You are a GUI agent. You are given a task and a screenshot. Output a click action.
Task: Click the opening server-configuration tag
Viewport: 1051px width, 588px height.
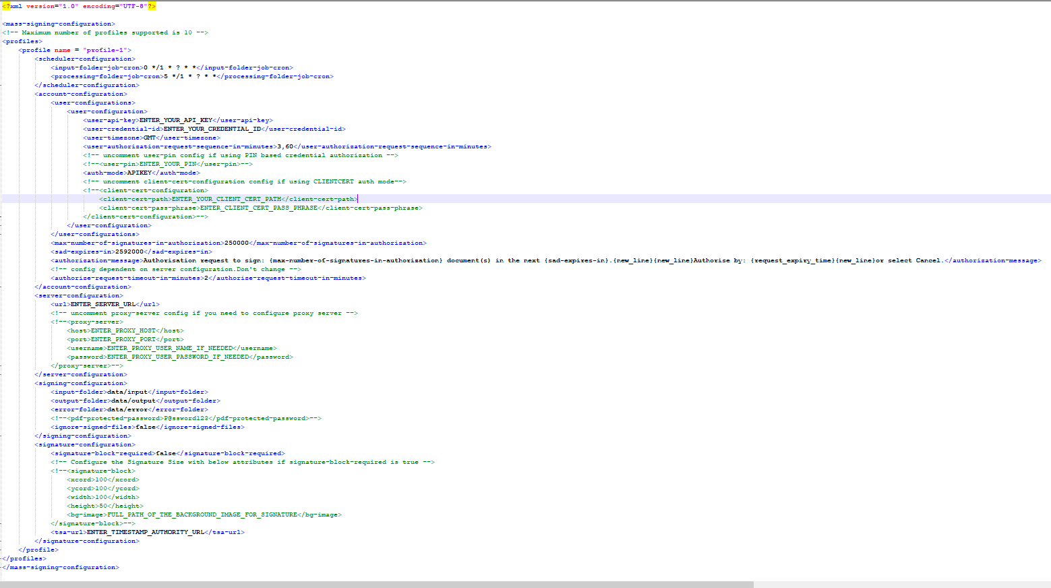coord(79,295)
